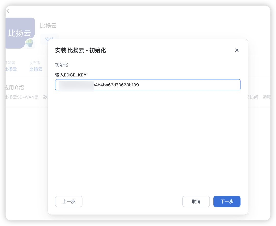Image resolution: width=276 pixels, height=226 pixels.
Task: Click the 输入EDGE_KEY field label
Action: pos(71,75)
